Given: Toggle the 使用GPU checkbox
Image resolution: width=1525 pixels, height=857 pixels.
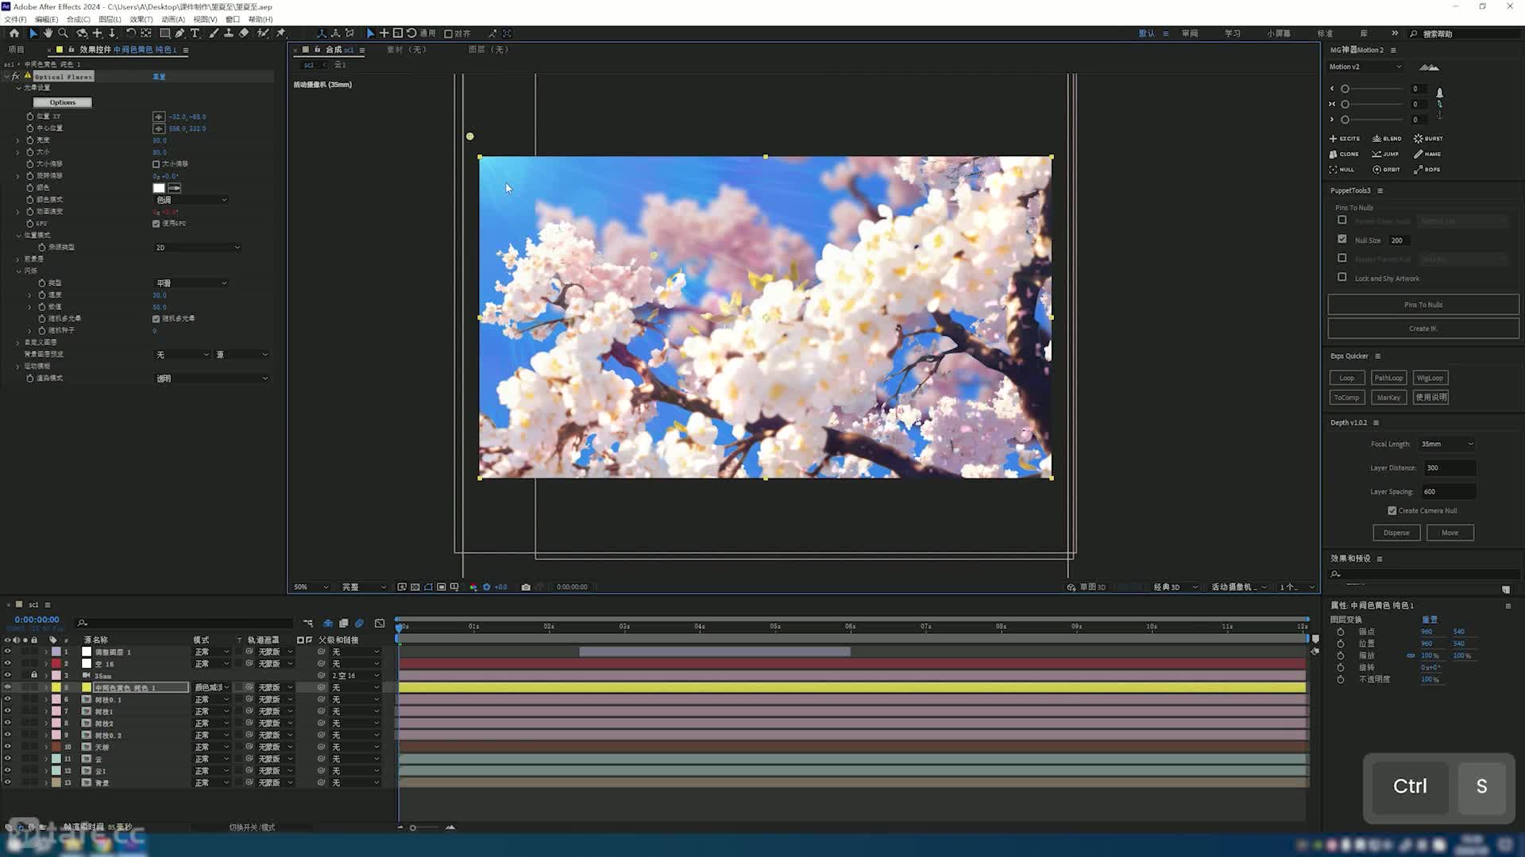Looking at the screenshot, I should tap(156, 224).
